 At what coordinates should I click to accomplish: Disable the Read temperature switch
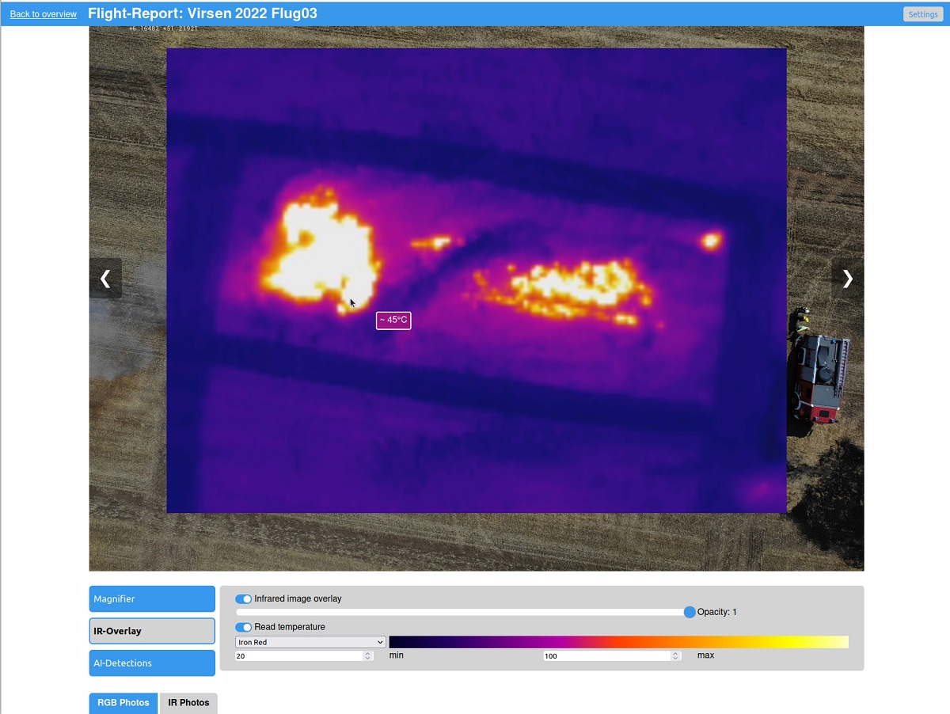[x=244, y=627]
